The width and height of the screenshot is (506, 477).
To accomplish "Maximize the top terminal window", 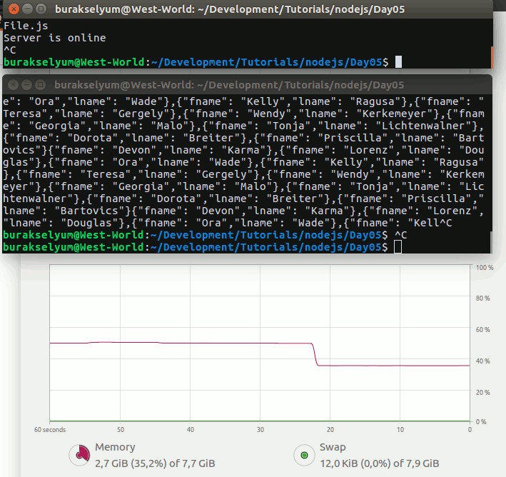I will pos(41,9).
